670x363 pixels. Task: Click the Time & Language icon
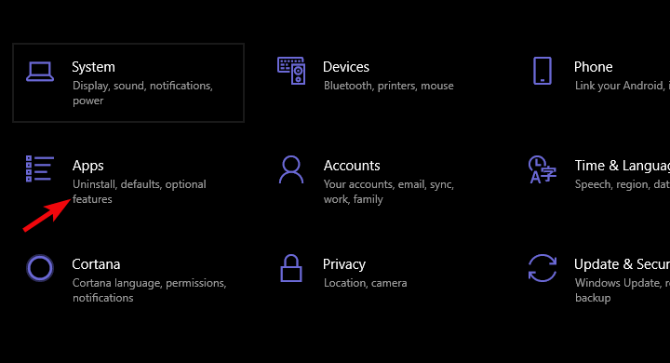(x=543, y=169)
